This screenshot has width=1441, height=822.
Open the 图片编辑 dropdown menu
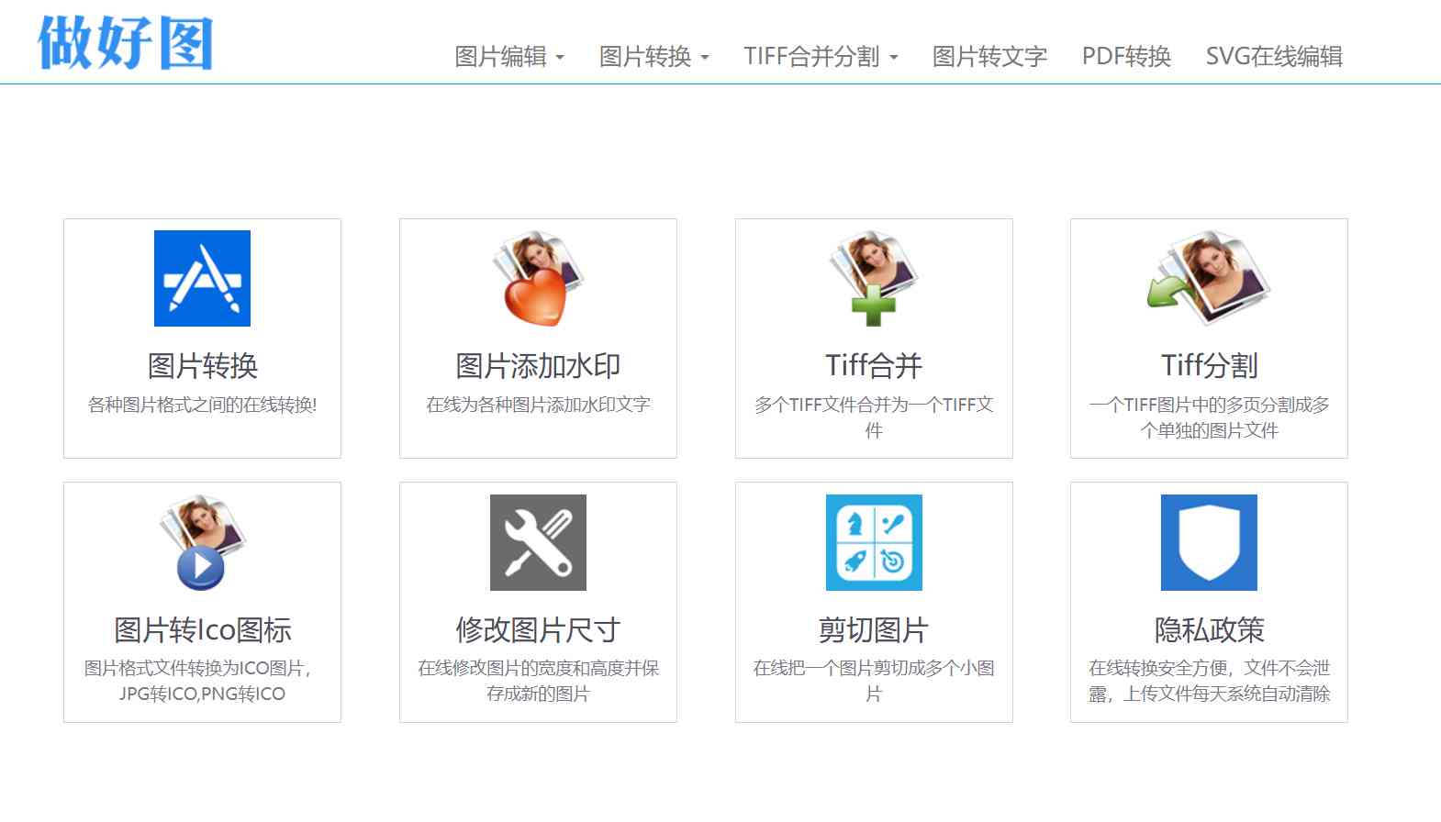tap(509, 57)
